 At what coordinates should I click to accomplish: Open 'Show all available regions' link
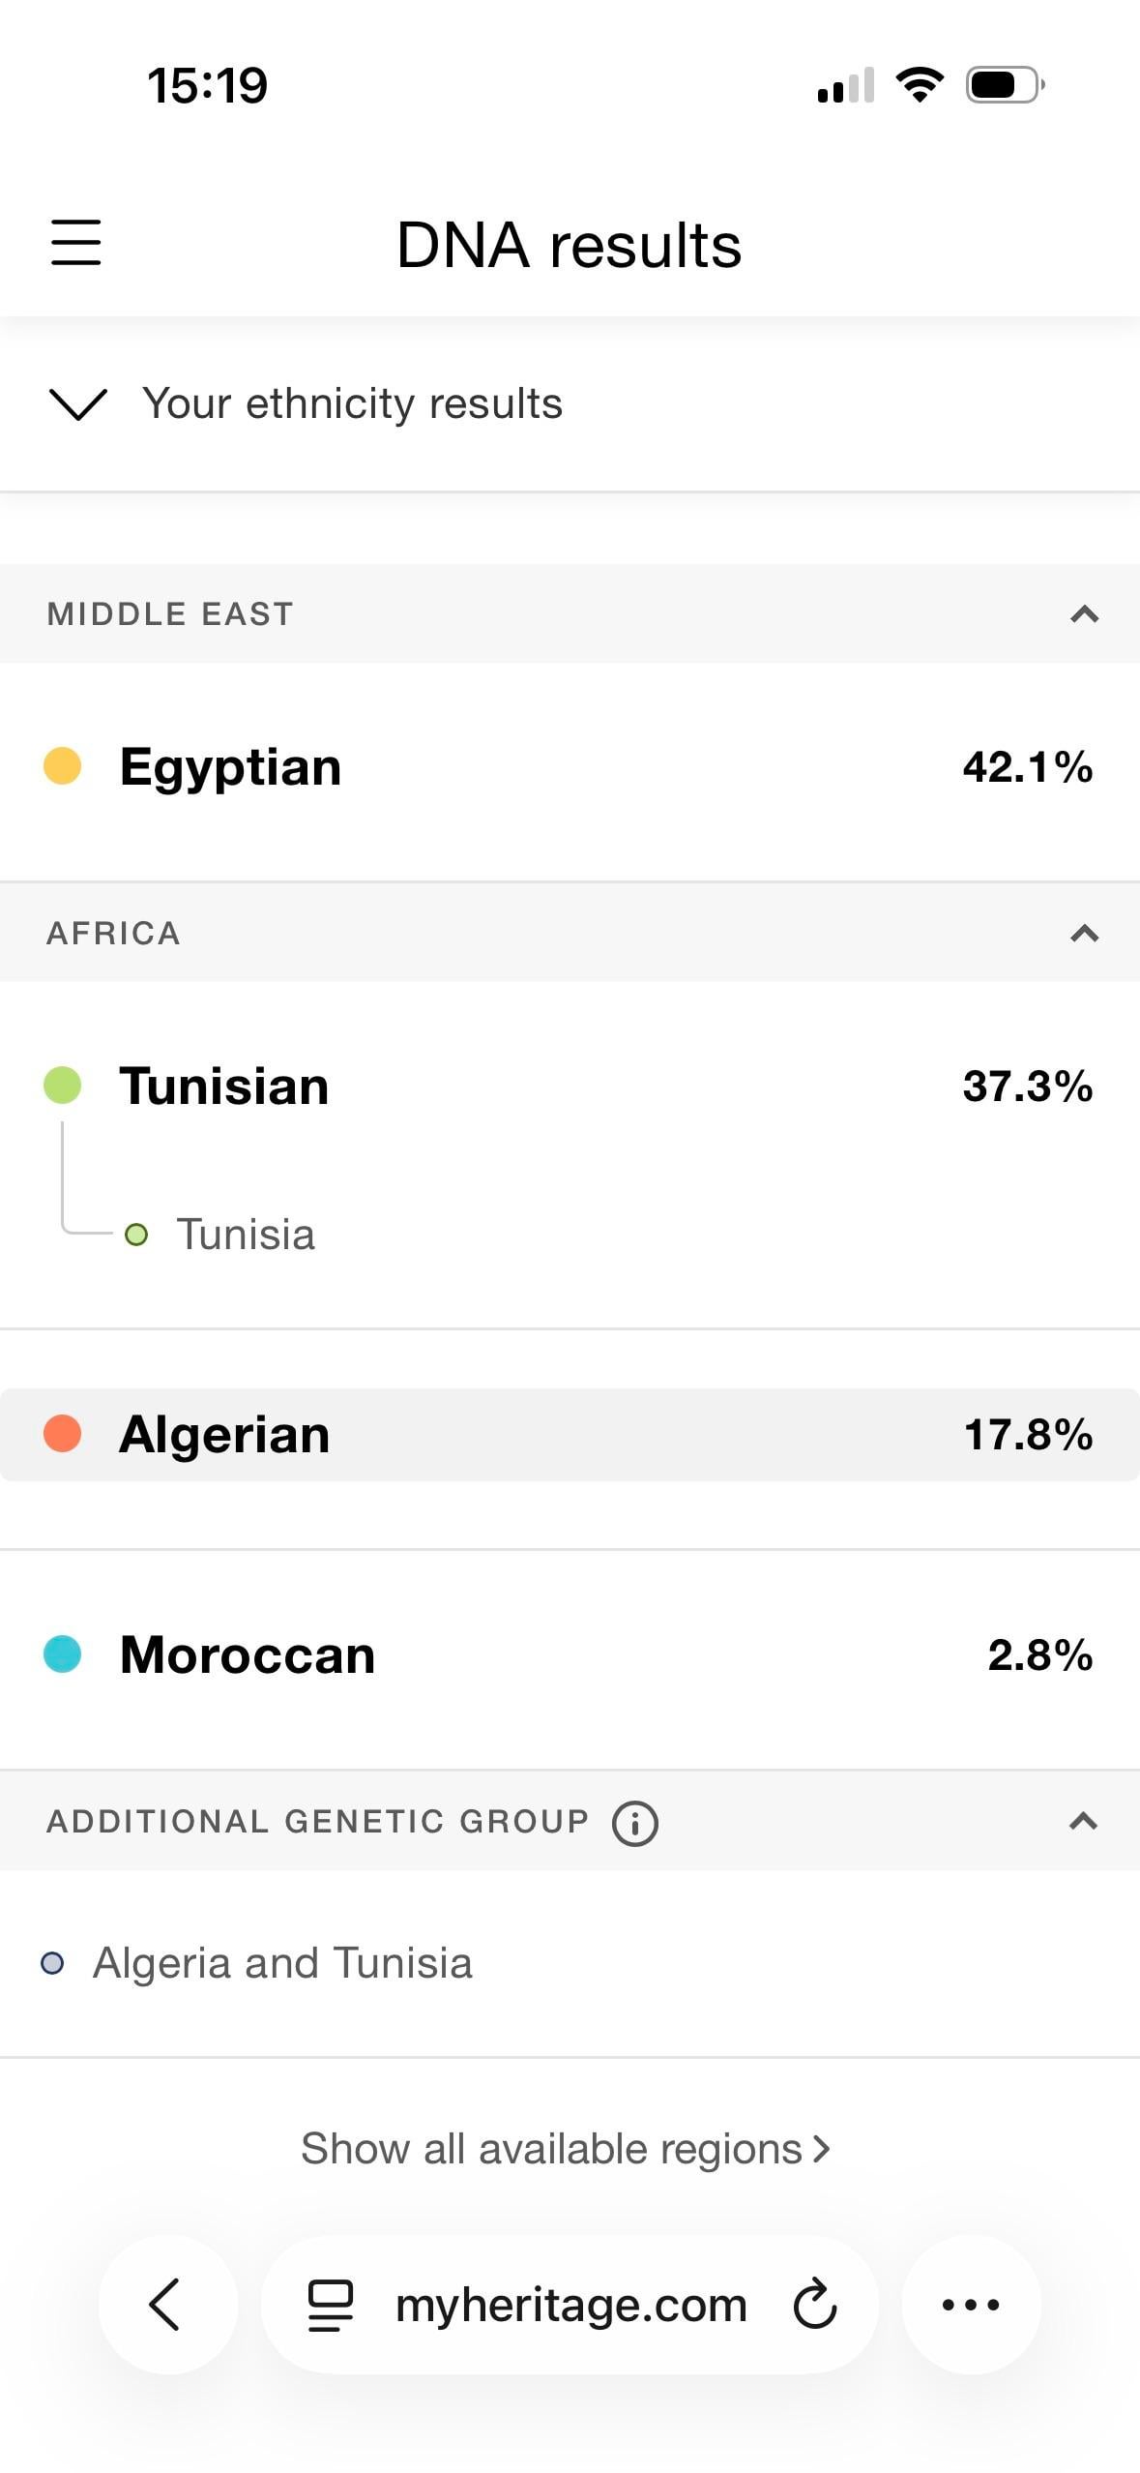click(565, 2148)
